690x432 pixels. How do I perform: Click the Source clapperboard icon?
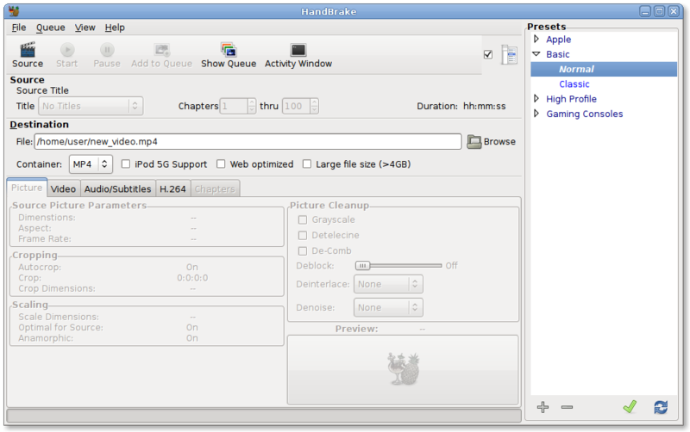coord(28,51)
